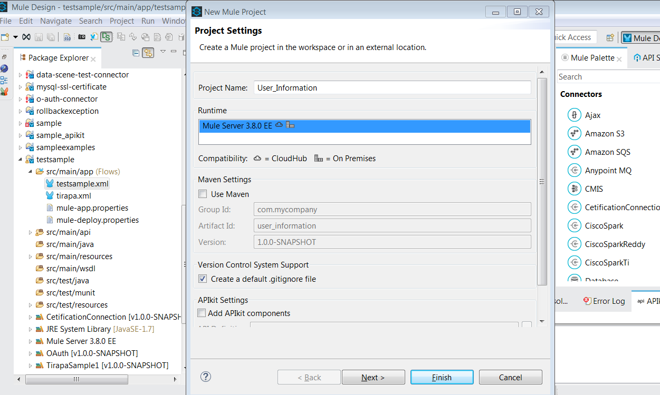Select the Ajax connector icon
Screen dimensions: 660x395
tap(574, 115)
